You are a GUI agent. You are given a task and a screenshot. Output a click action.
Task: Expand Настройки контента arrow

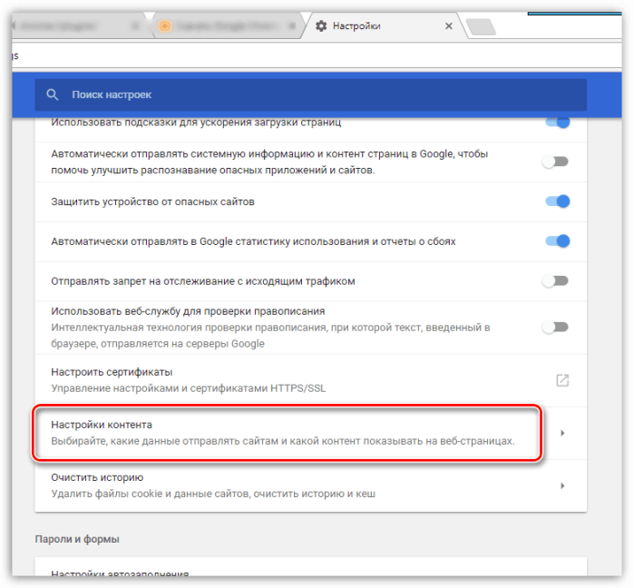coord(562,433)
